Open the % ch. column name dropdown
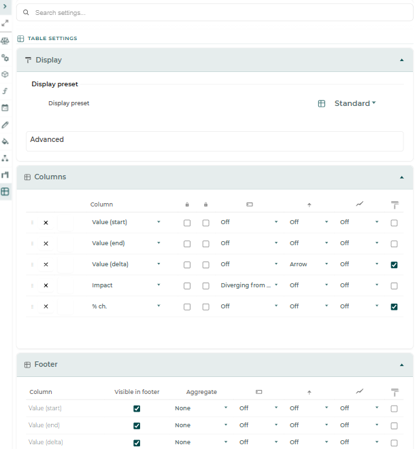Image resolution: width=417 pixels, height=449 pixels. 126,306
